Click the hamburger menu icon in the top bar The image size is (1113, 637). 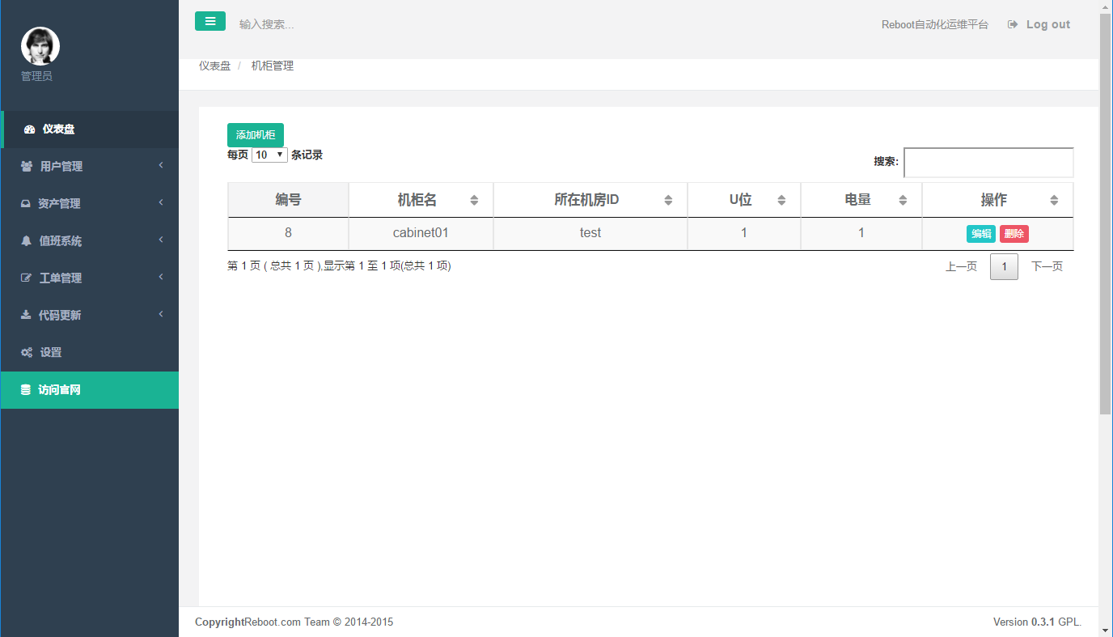pyautogui.click(x=210, y=21)
